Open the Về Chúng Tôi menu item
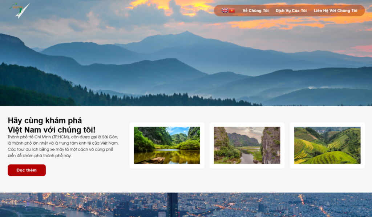Viewport: 372px width, 217px height. (255, 10)
